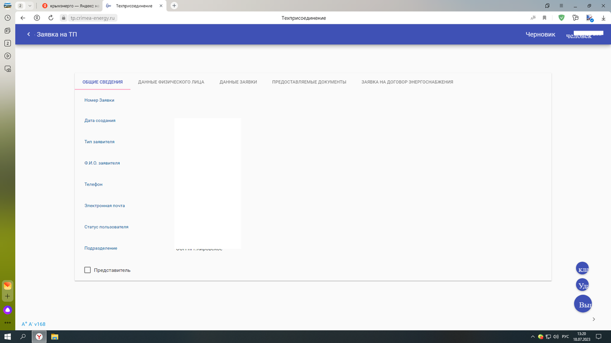
Task: Click the Электронная почта field label
Action: pyautogui.click(x=104, y=206)
